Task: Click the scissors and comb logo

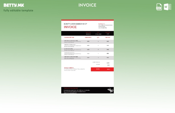Action: (110, 90)
